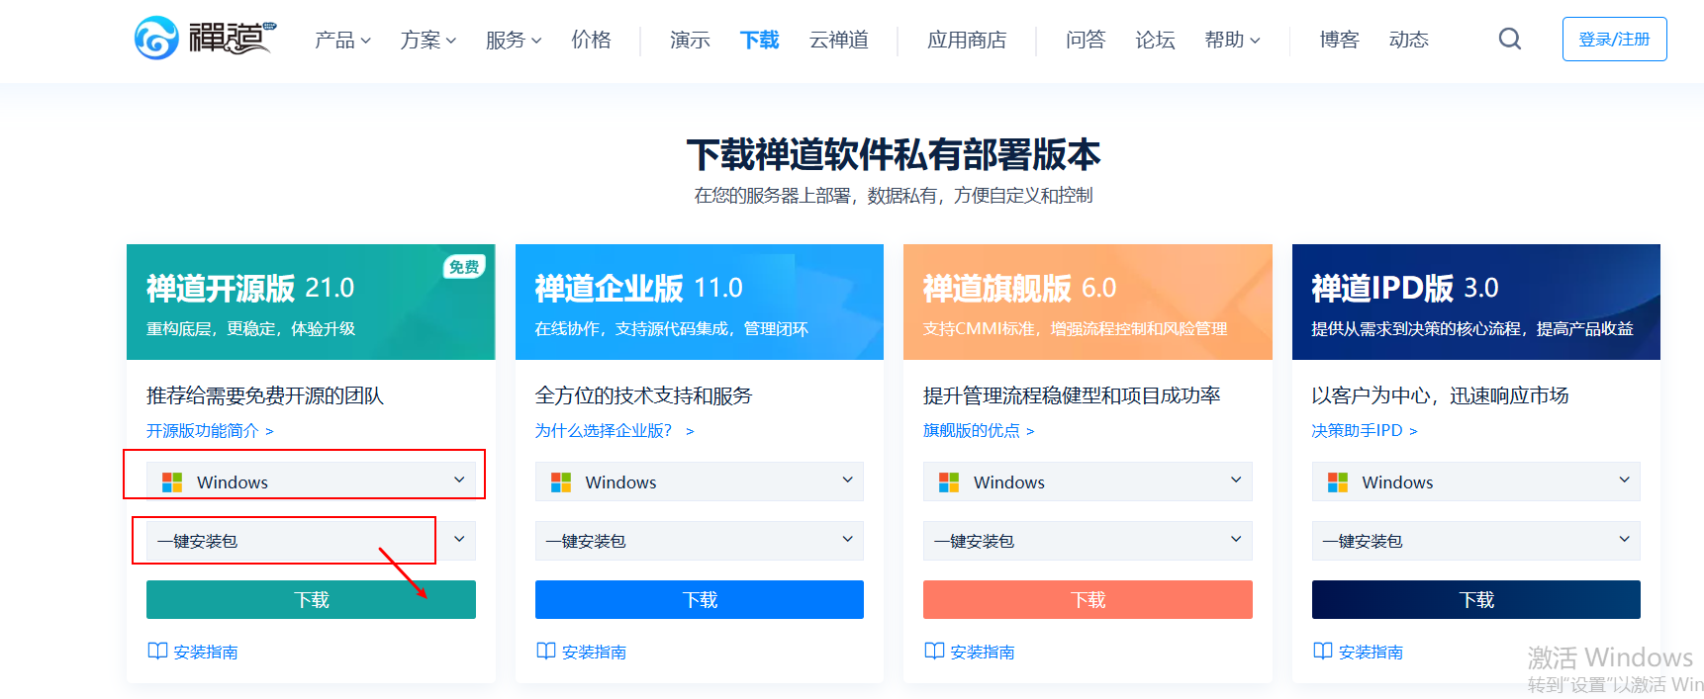Viewport: 1704px width, 699px height.
Task: Click the Windows logo in the flagship OS selector
Action: (x=949, y=481)
